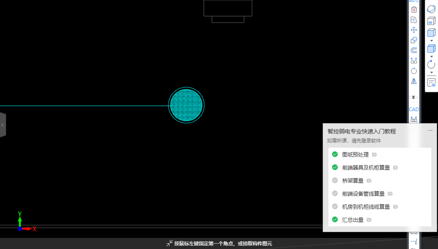The image size is (438, 249).
Task: Open the 前端设备管线算量 tutorial lesson
Action: pyautogui.click(x=363, y=194)
